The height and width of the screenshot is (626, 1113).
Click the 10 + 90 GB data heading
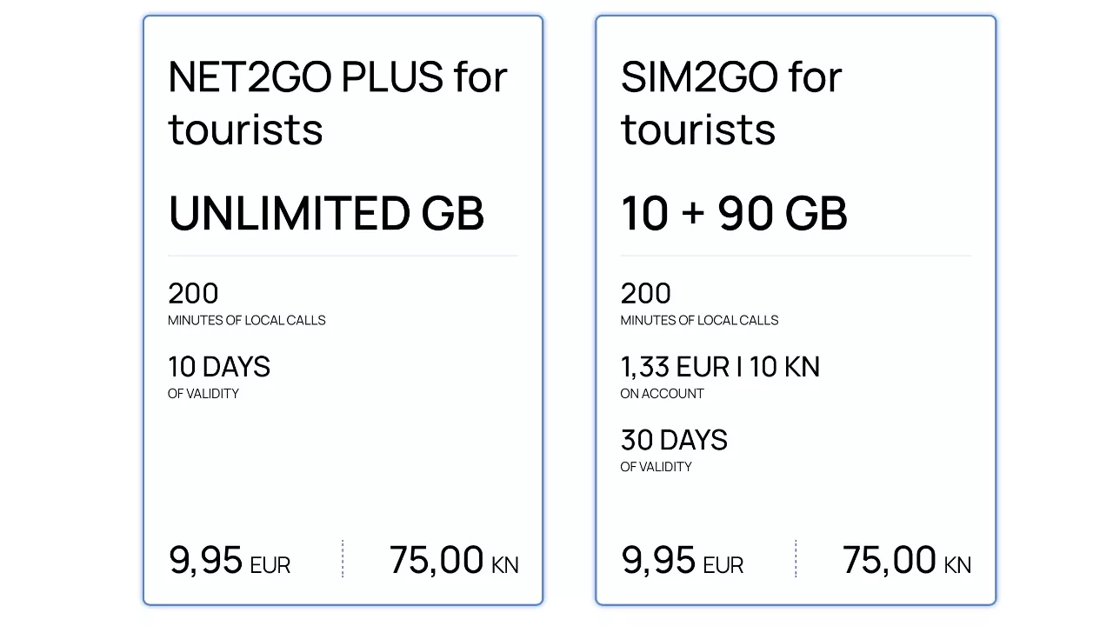point(734,214)
